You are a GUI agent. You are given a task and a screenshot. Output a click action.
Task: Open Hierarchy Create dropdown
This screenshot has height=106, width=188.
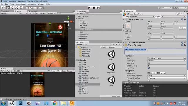80,14
